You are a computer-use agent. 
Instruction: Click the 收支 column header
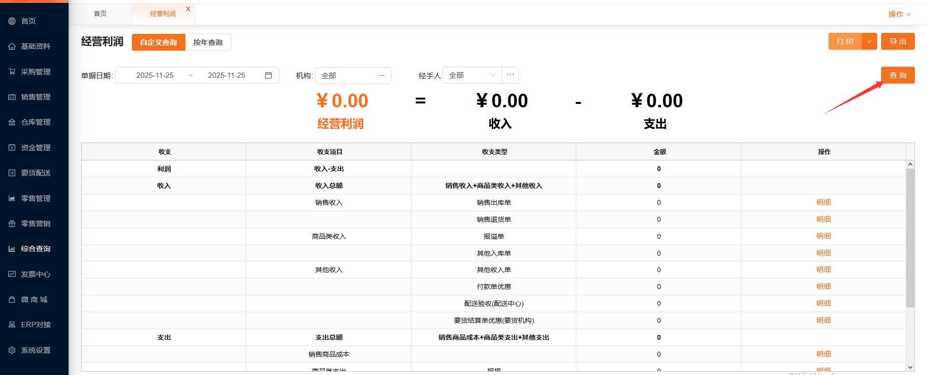164,152
